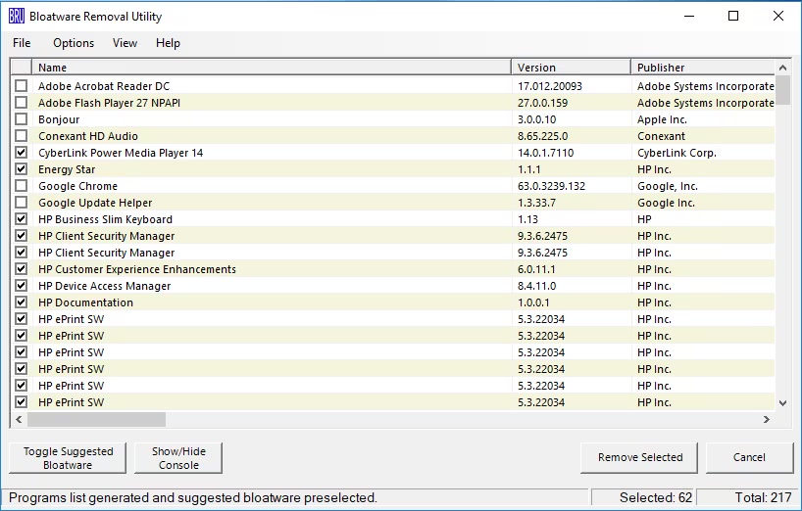The image size is (802, 511).
Task: Uncheck the CyberLink Power Media Player 14 checkbox
Action: [x=22, y=153]
